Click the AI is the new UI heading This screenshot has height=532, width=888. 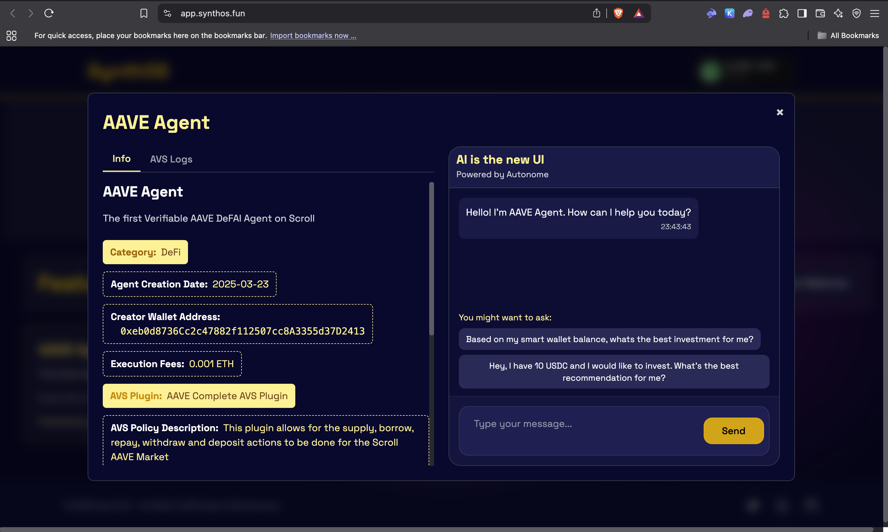point(500,159)
